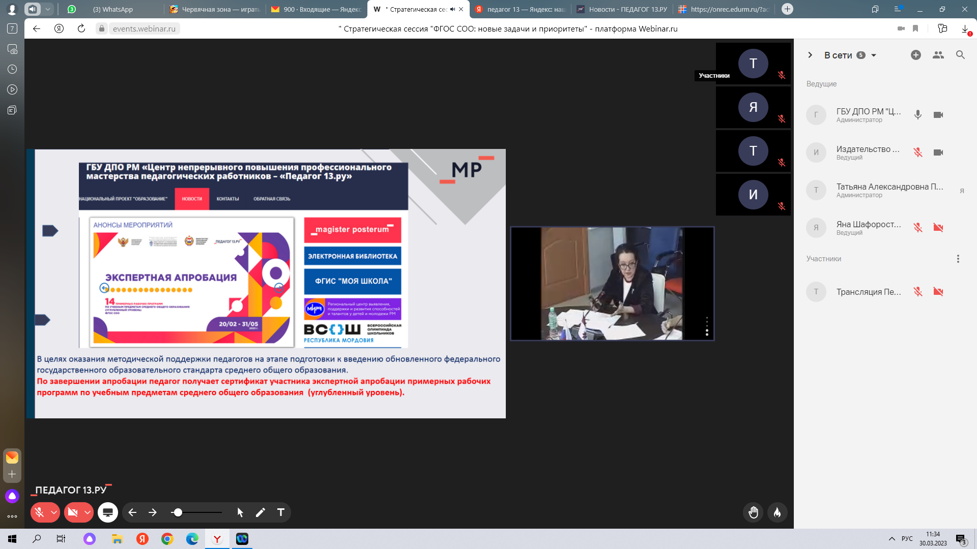Click the add participant plus icon
The width and height of the screenshot is (977, 549).
click(x=915, y=55)
